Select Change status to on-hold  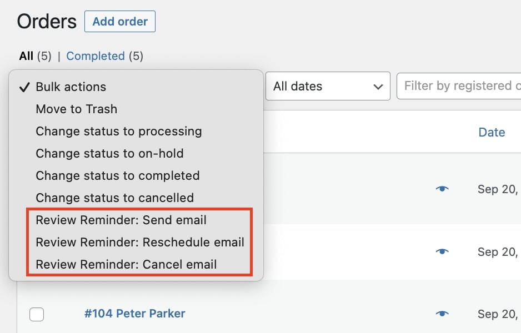click(x=109, y=153)
